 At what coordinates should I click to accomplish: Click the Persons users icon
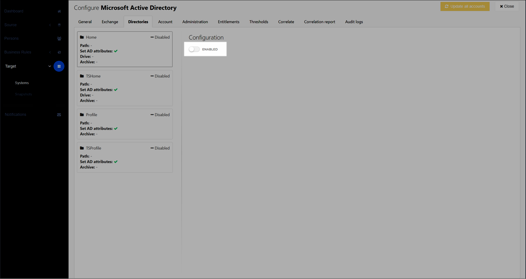point(59,39)
